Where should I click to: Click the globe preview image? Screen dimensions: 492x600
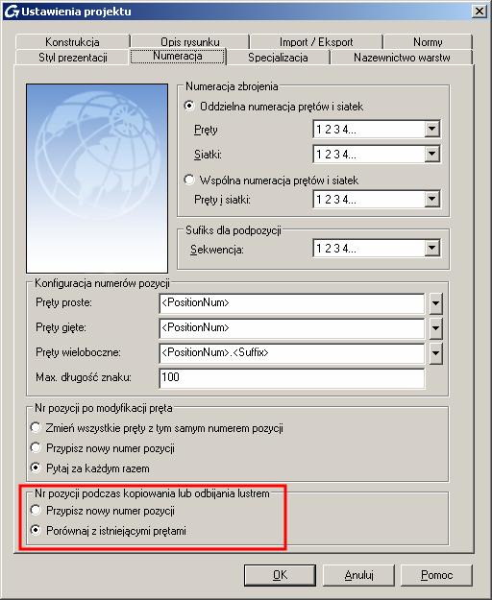(x=97, y=179)
